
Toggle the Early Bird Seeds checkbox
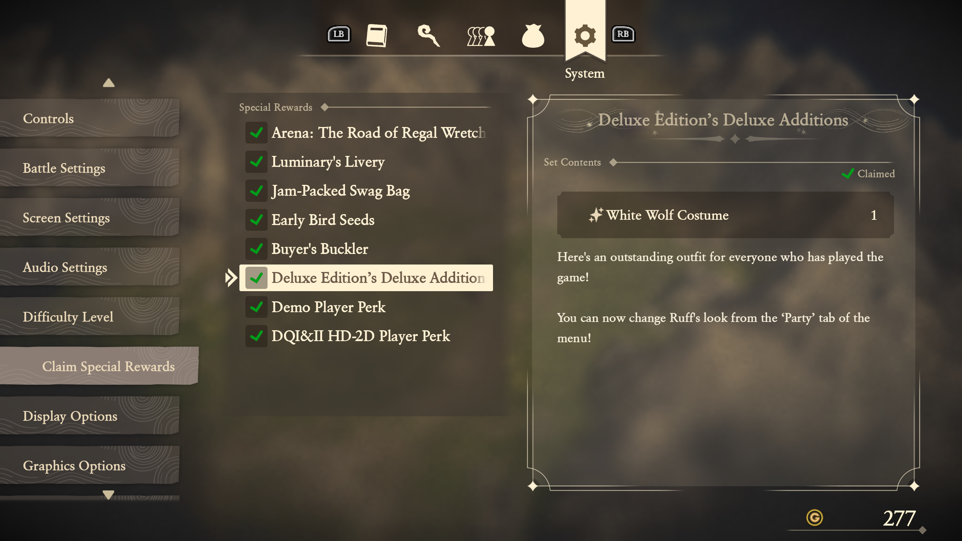pyautogui.click(x=256, y=220)
